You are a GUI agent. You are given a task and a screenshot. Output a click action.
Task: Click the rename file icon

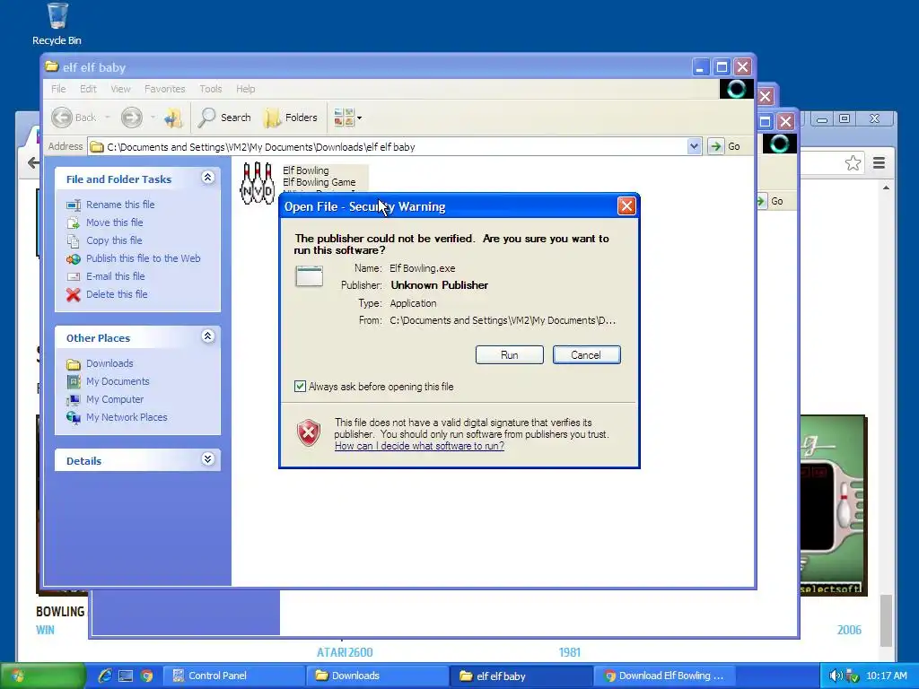tap(74, 205)
